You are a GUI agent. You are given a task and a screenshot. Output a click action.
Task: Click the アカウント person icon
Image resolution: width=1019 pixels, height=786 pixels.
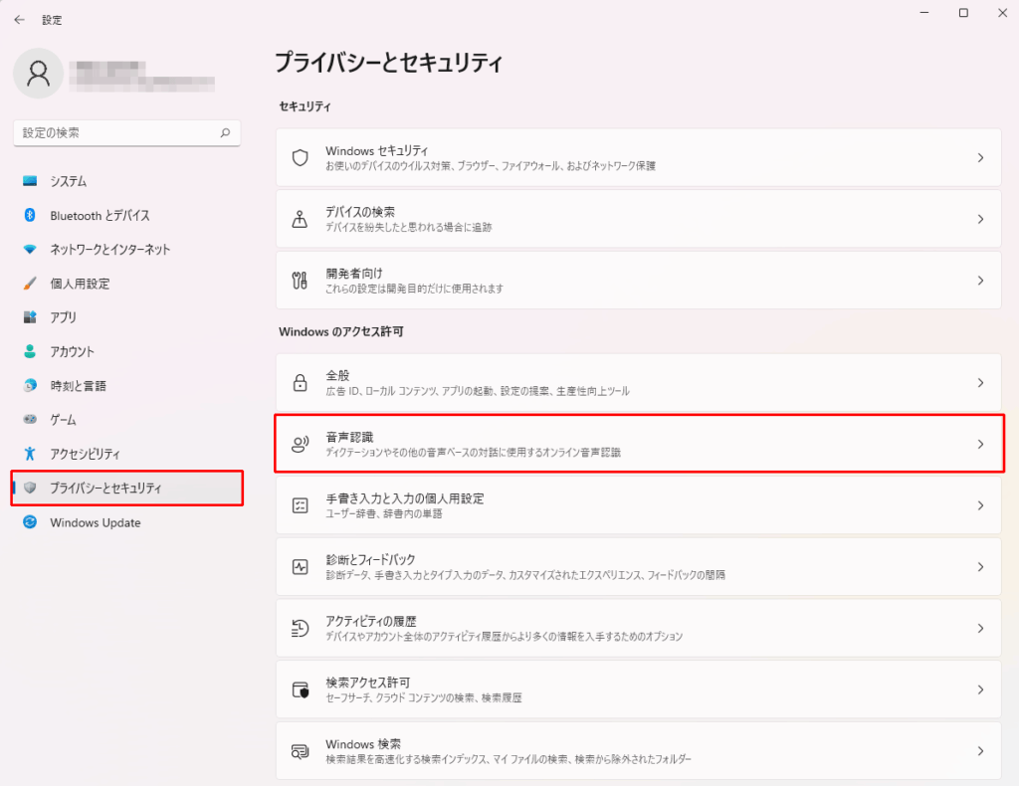click(30, 351)
